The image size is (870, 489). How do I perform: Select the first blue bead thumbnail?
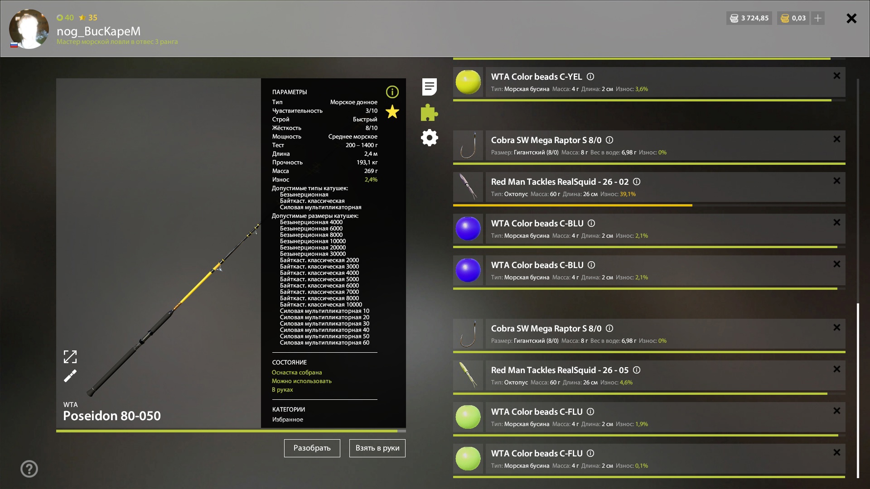tap(468, 229)
